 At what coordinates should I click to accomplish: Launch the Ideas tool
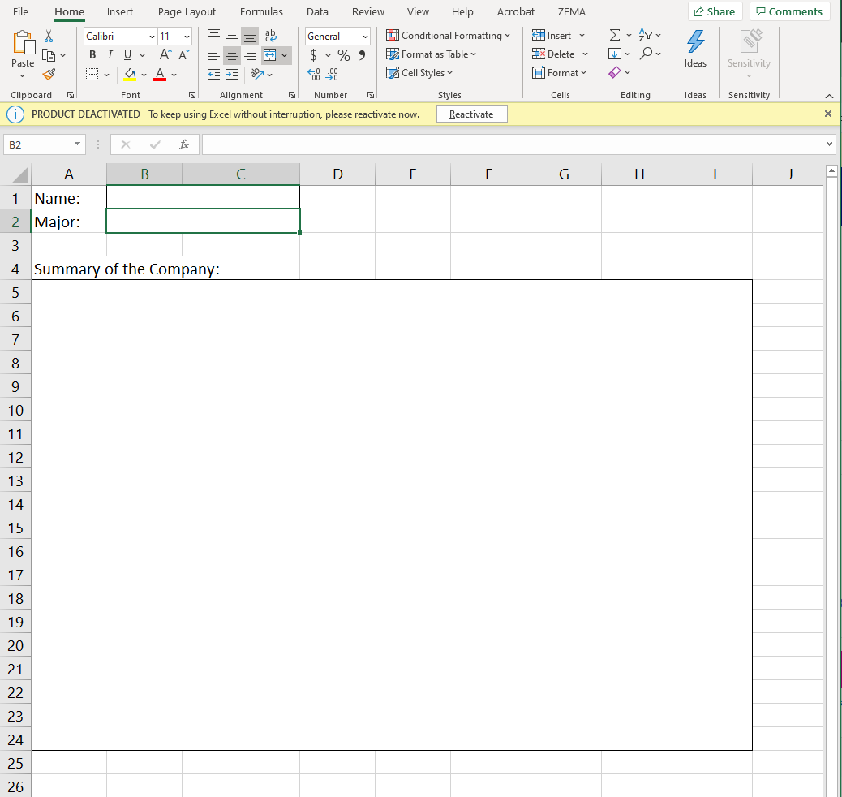point(695,50)
